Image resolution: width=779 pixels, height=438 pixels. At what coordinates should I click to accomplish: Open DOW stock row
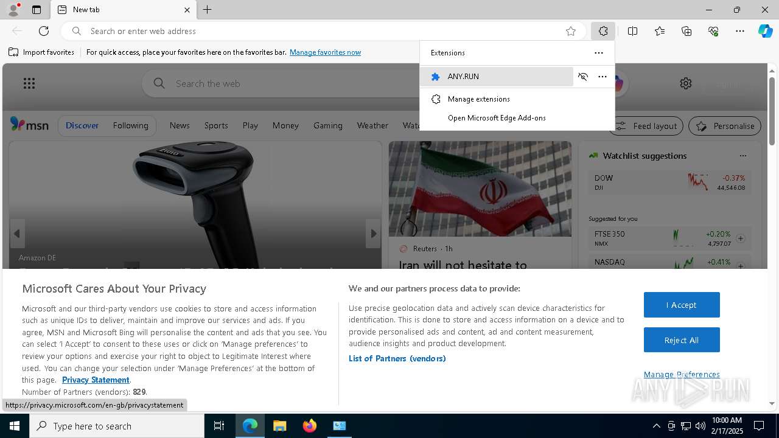click(x=669, y=182)
